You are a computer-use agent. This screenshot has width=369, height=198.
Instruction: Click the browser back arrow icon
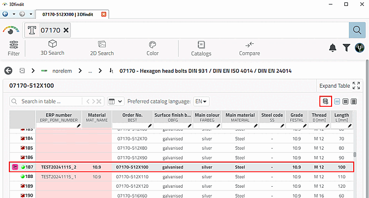click(x=5, y=14)
